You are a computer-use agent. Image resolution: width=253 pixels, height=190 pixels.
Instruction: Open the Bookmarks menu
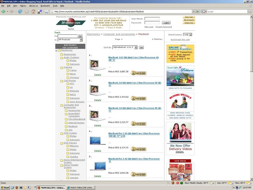tap(45, 6)
